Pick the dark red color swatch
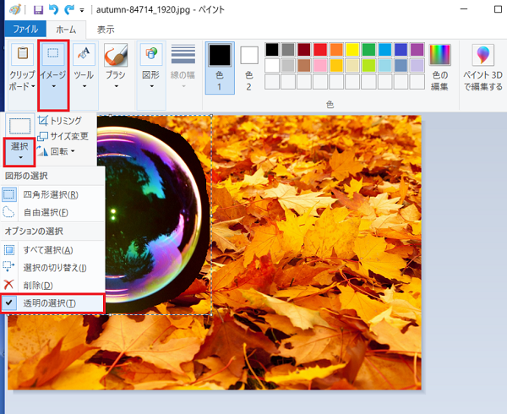507x414 pixels. 304,50
